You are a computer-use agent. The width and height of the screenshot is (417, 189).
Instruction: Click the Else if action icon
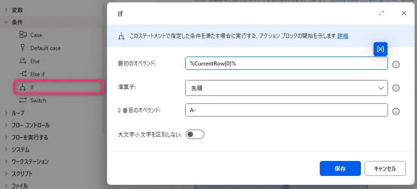pos(22,74)
